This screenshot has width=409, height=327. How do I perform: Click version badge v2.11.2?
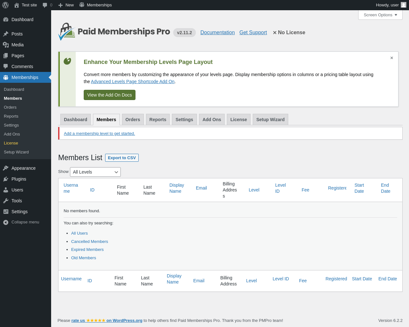coord(184,33)
